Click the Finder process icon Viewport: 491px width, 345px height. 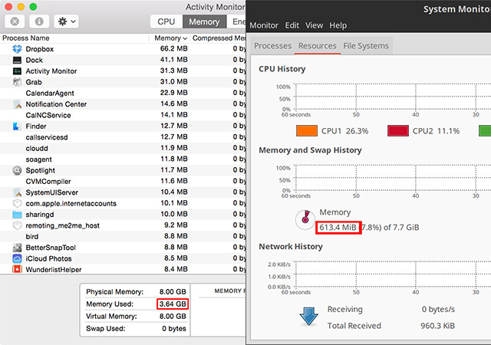click(17, 127)
